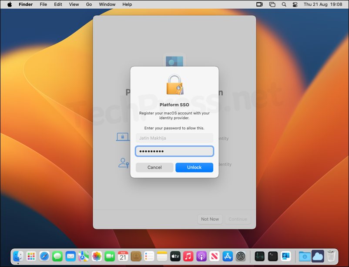
Task: Open the Help menu
Action: (x=127, y=4)
